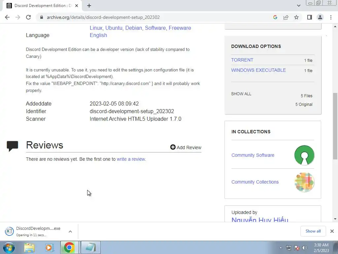
Task: Close the downloads bar
Action: pyautogui.click(x=332, y=231)
